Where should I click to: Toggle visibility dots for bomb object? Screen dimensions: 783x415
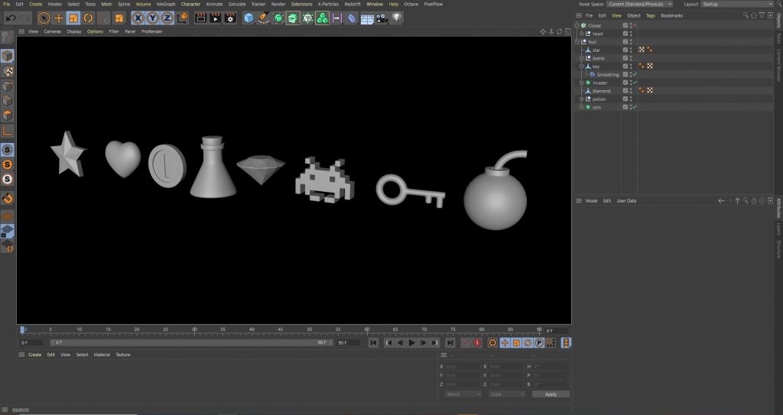click(631, 58)
